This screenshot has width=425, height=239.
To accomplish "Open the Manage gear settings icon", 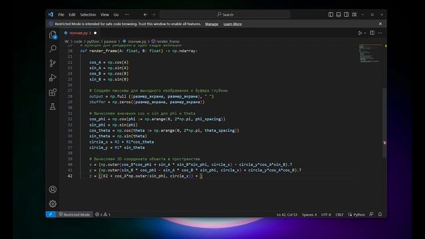I will (x=52, y=204).
